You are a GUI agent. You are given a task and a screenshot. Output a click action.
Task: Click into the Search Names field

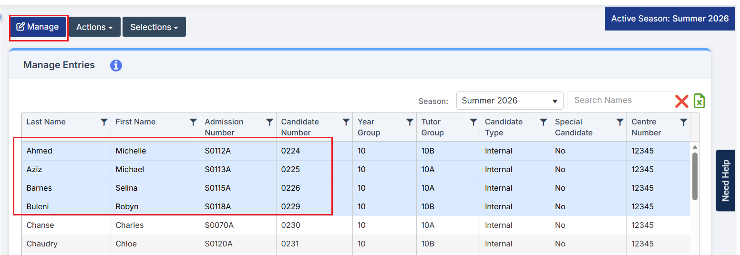[619, 100]
